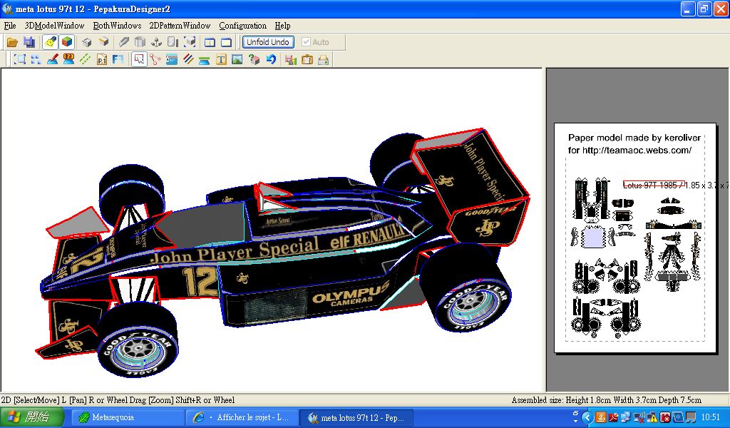Open the File menu
This screenshot has width=730, height=428.
pos(9,26)
